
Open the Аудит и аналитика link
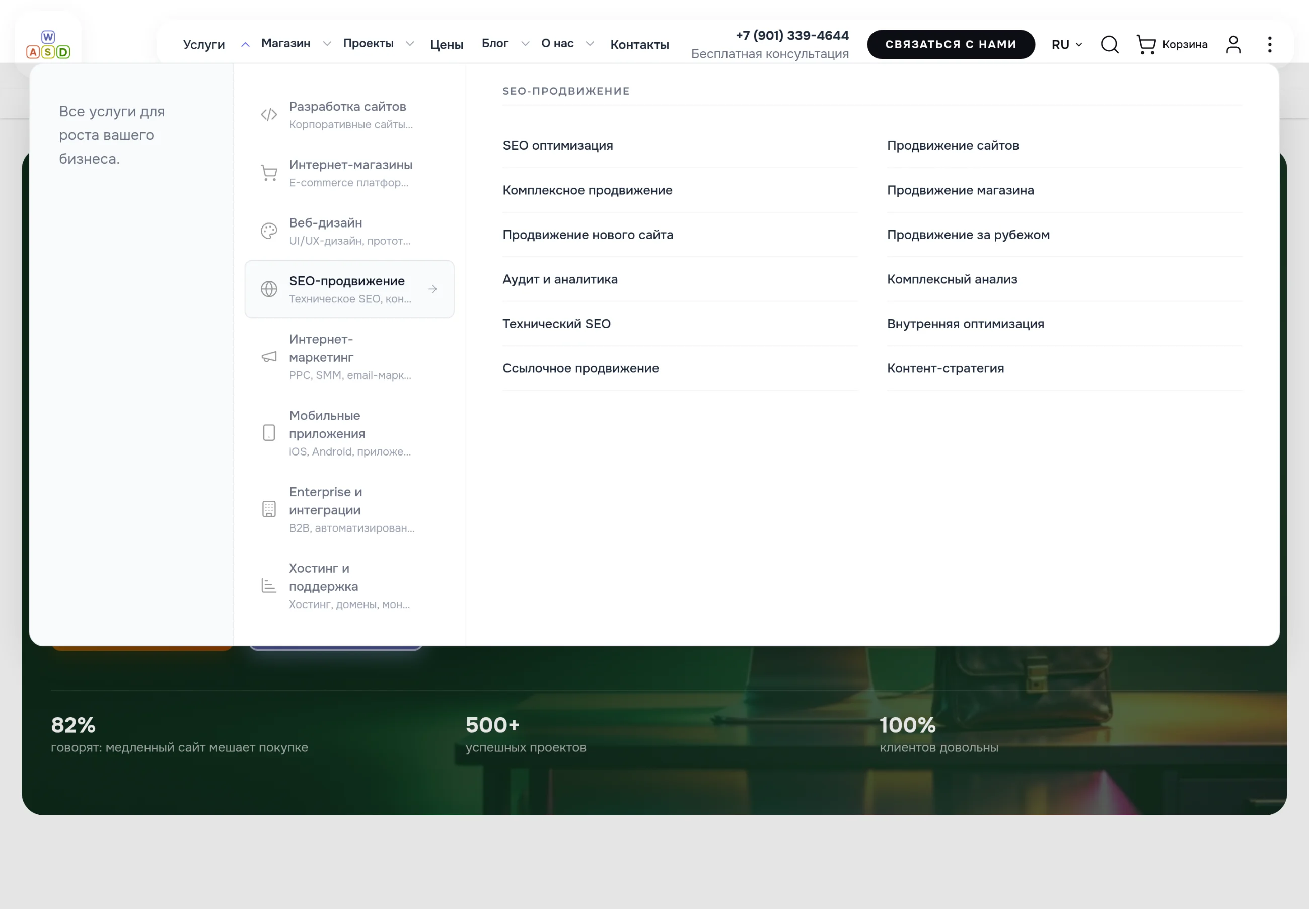[560, 279]
